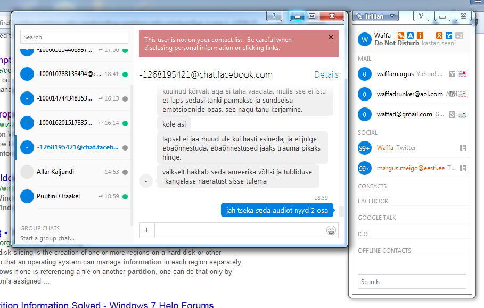The image size is (484, 308).
Task: Edit the 'kastan seeni' status message
Action: 439,43
